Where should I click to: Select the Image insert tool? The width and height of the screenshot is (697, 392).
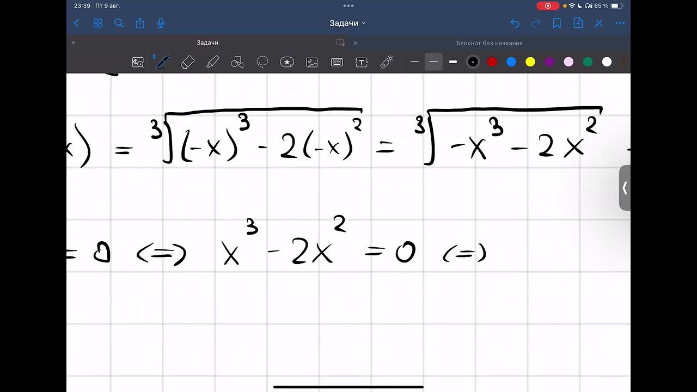(x=312, y=62)
